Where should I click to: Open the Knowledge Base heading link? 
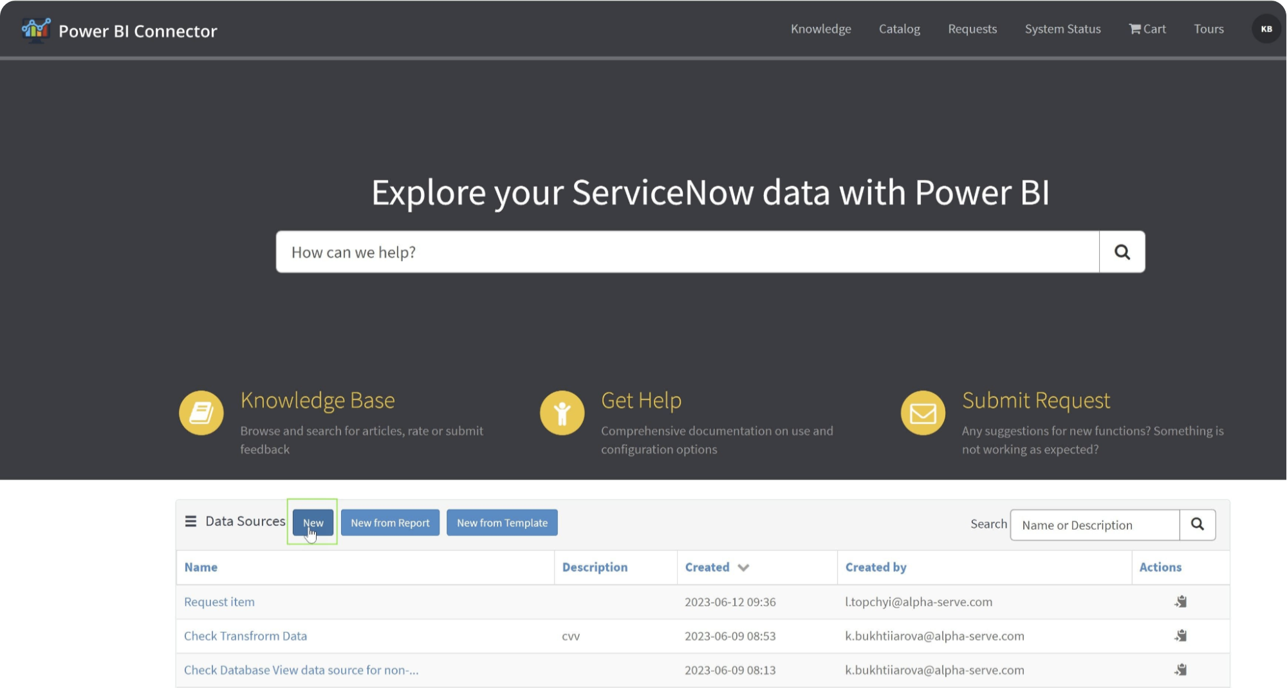pyautogui.click(x=317, y=400)
